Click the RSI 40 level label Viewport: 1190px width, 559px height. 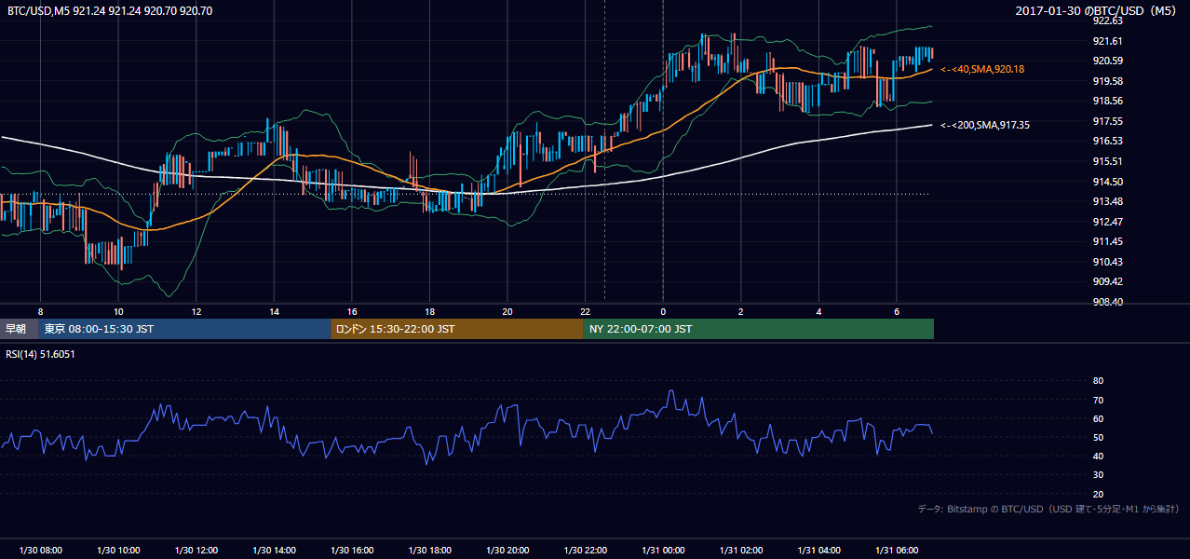tap(1098, 456)
